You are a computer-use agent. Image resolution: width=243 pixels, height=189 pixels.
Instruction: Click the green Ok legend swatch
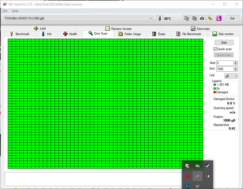215,89
